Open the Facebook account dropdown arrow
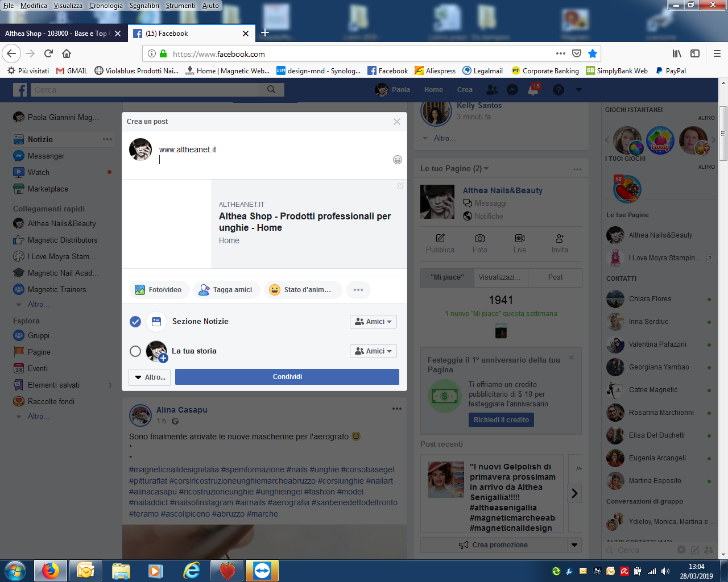The width and height of the screenshot is (728, 582). pos(579,90)
